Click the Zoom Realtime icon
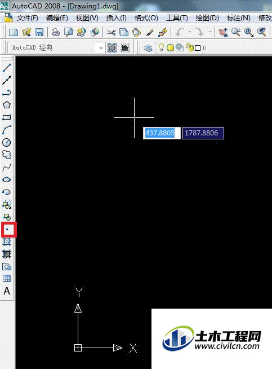 pyautogui.click(x=235, y=32)
